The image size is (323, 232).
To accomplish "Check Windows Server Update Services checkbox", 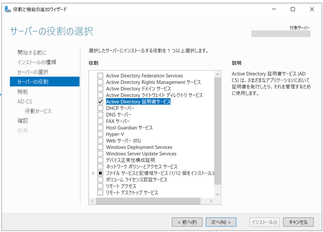I will (x=100, y=154).
